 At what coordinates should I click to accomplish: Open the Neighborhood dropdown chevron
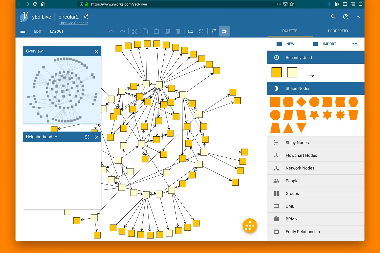click(56, 137)
